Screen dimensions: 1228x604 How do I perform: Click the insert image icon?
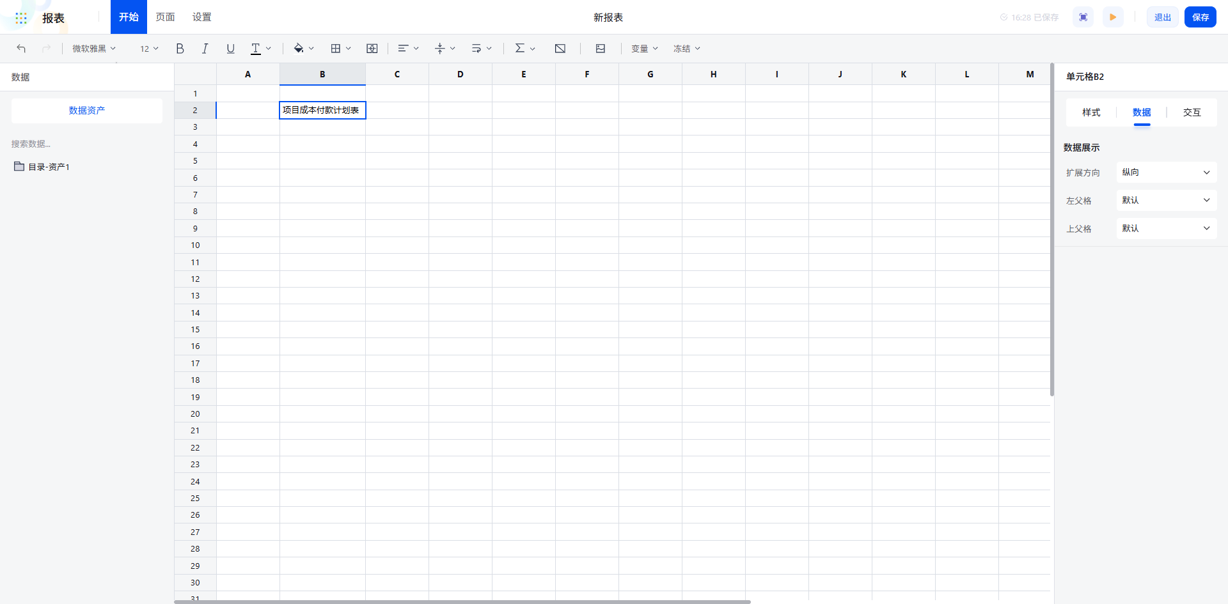coord(601,49)
